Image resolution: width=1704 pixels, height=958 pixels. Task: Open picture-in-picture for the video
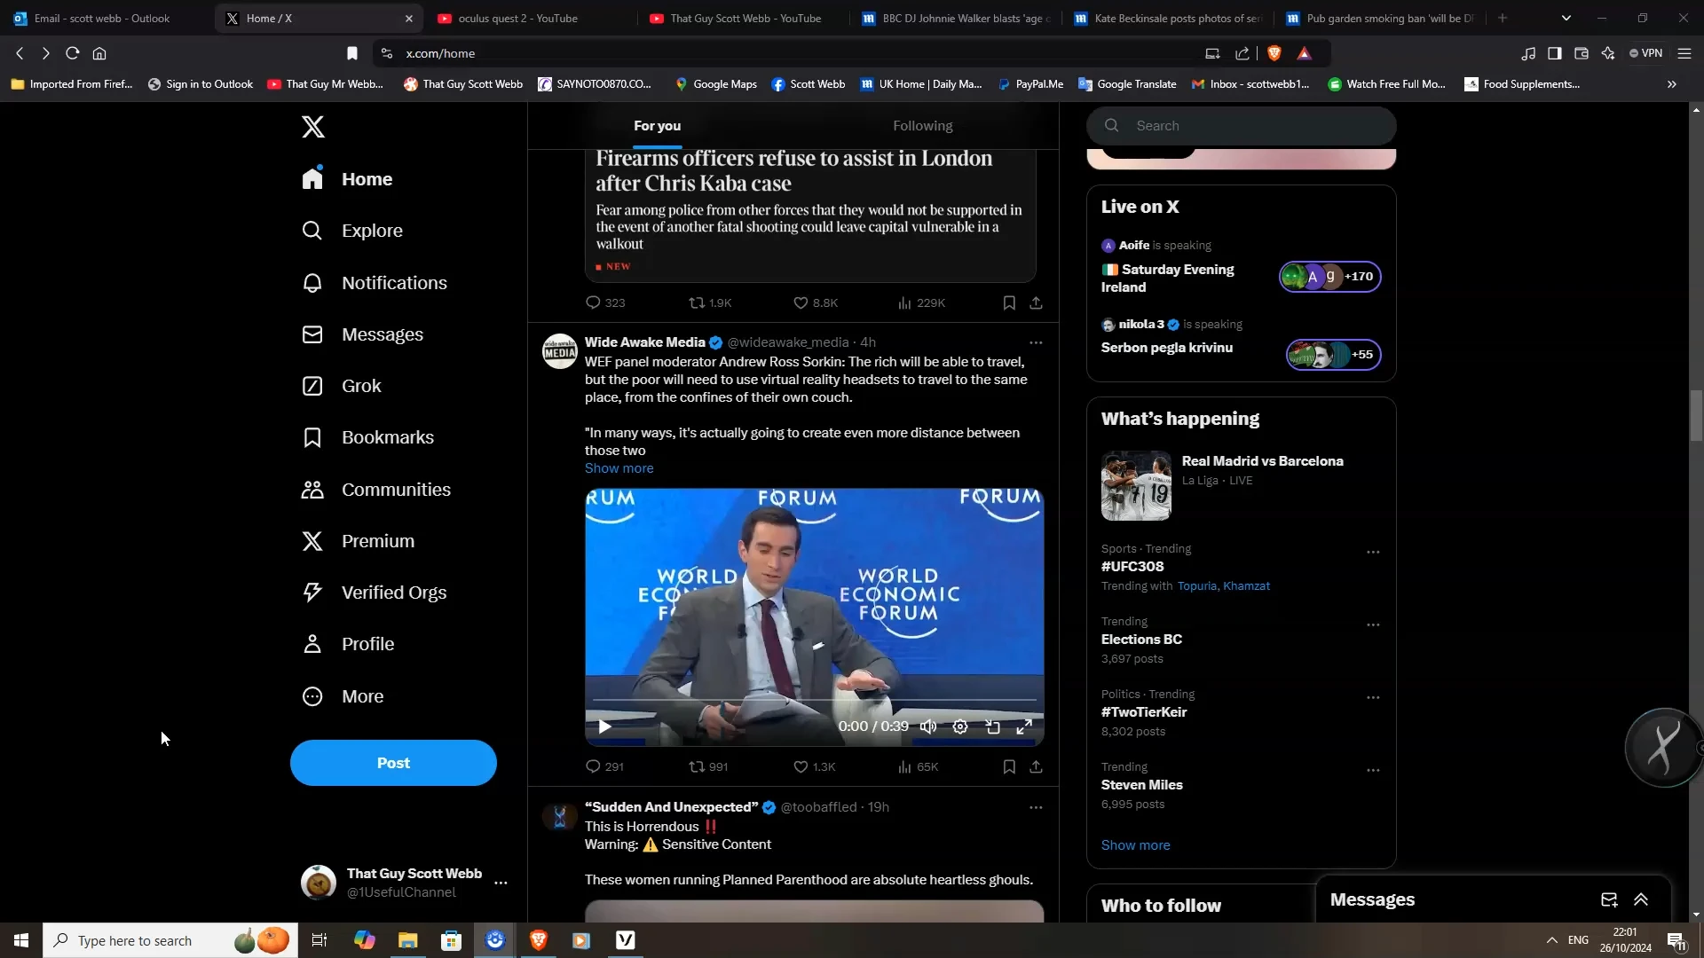click(992, 727)
